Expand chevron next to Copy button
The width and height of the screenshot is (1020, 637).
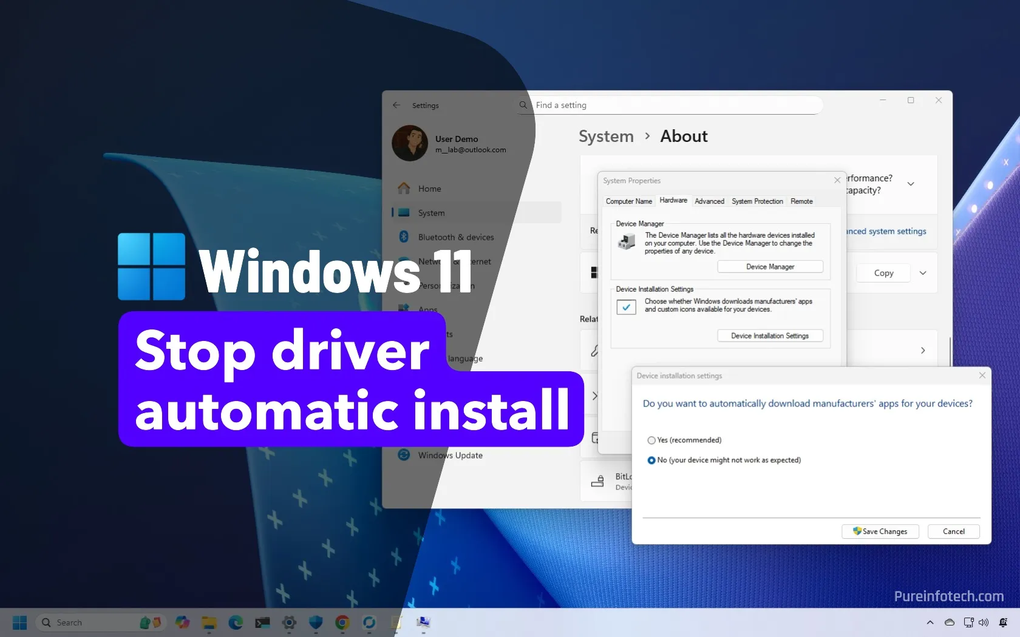pos(923,273)
